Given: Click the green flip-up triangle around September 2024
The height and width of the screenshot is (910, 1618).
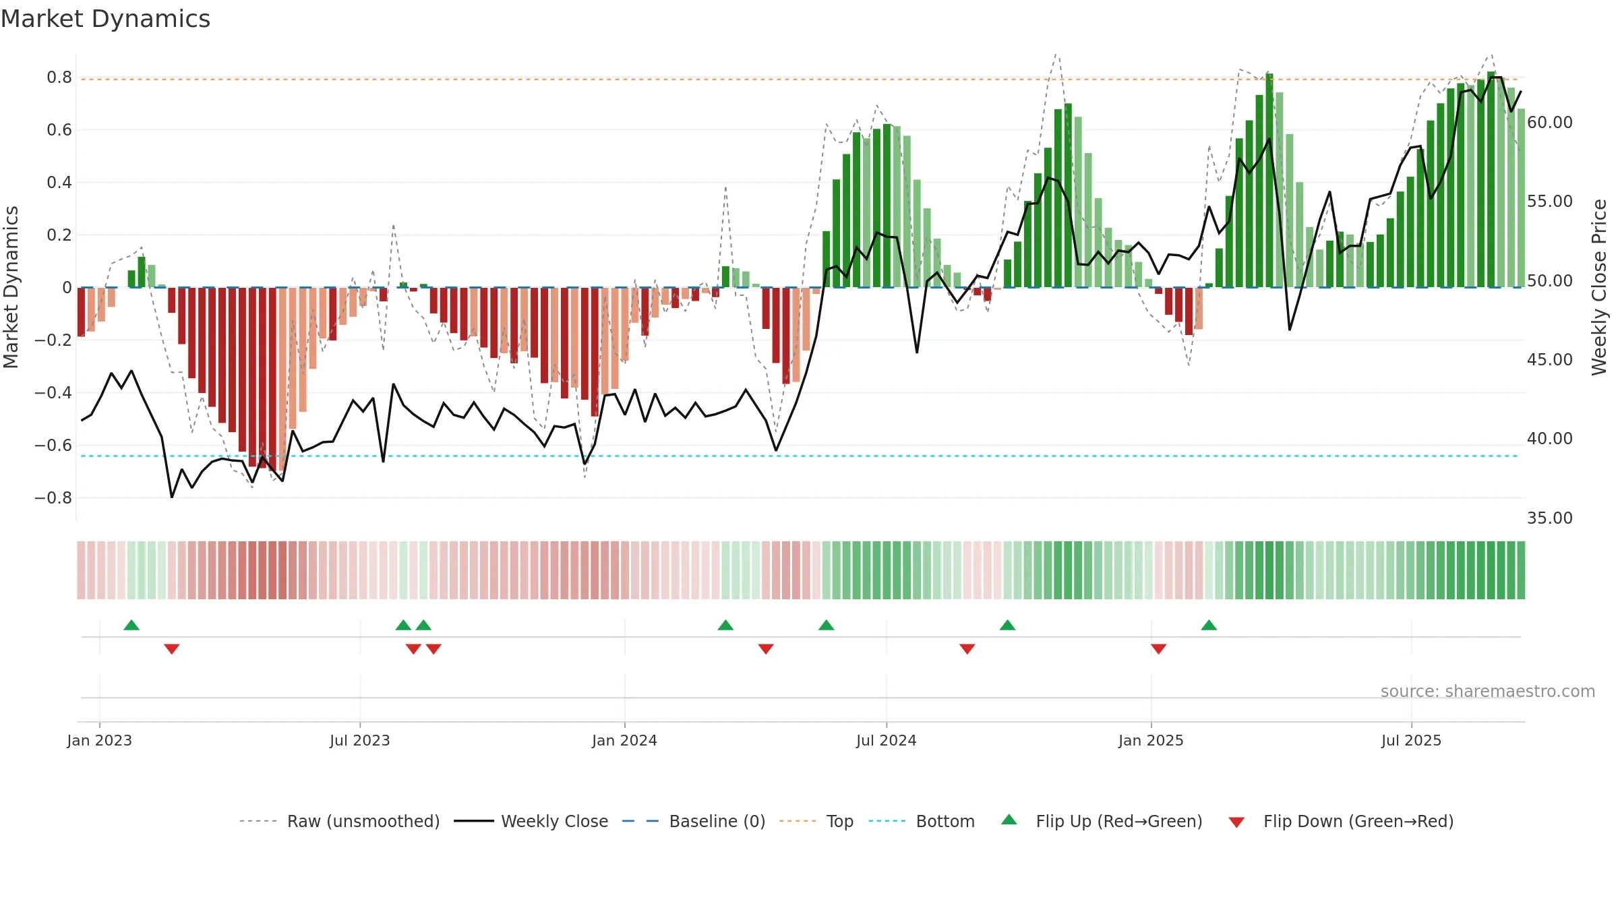Looking at the screenshot, I should [x=1008, y=625].
